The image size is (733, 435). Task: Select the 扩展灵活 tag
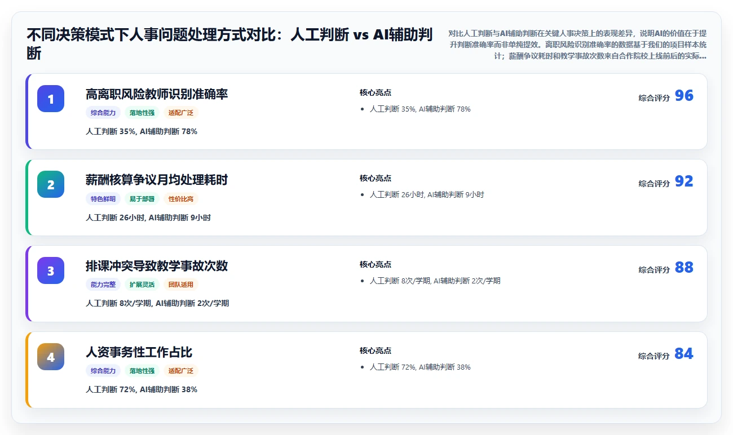click(x=142, y=285)
